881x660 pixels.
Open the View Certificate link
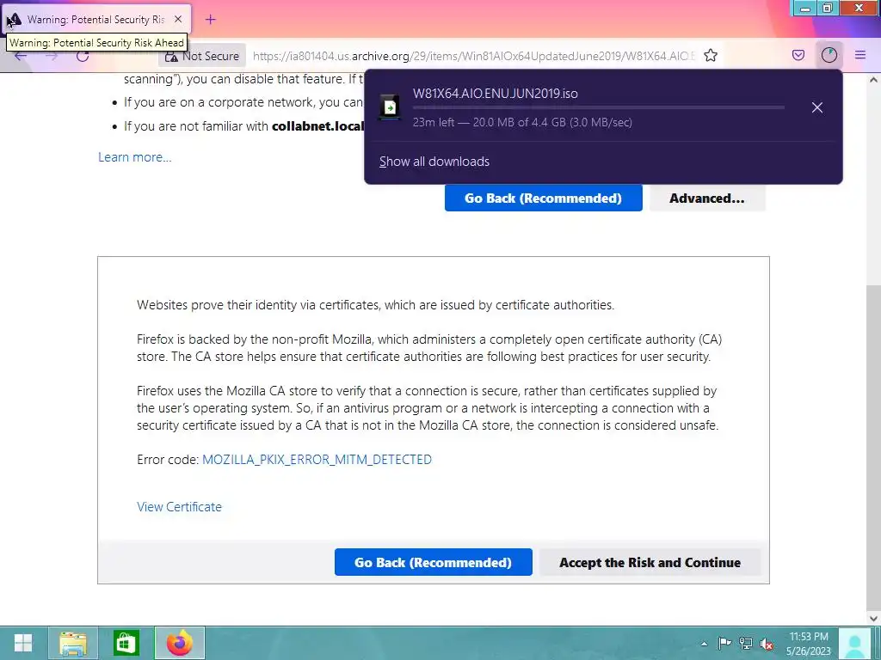pos(179,507)
